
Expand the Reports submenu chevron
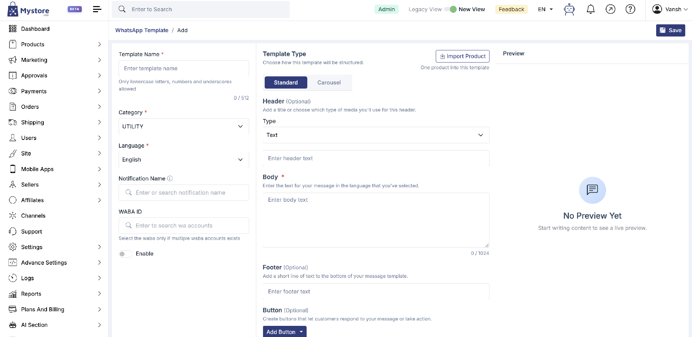pos(99,294)
